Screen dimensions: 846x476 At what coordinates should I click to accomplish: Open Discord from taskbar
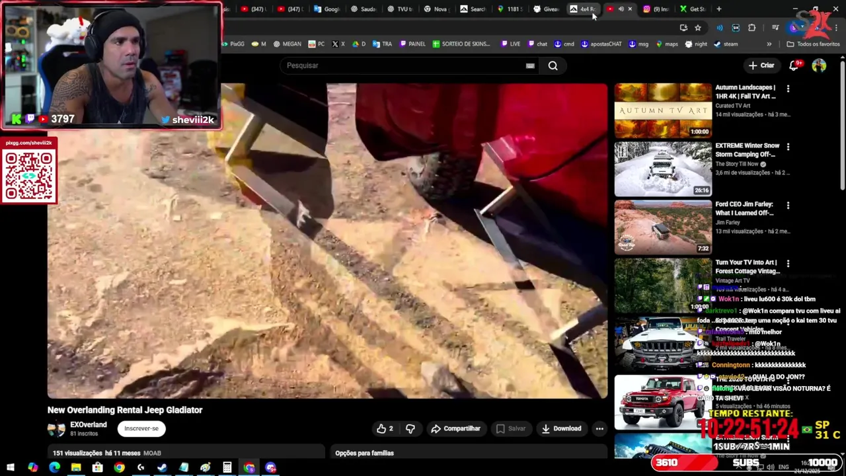(x=270, y=467)
